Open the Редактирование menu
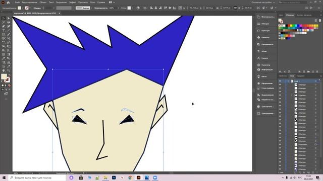Screen dimensions: 323x181 tap(29, 3)
